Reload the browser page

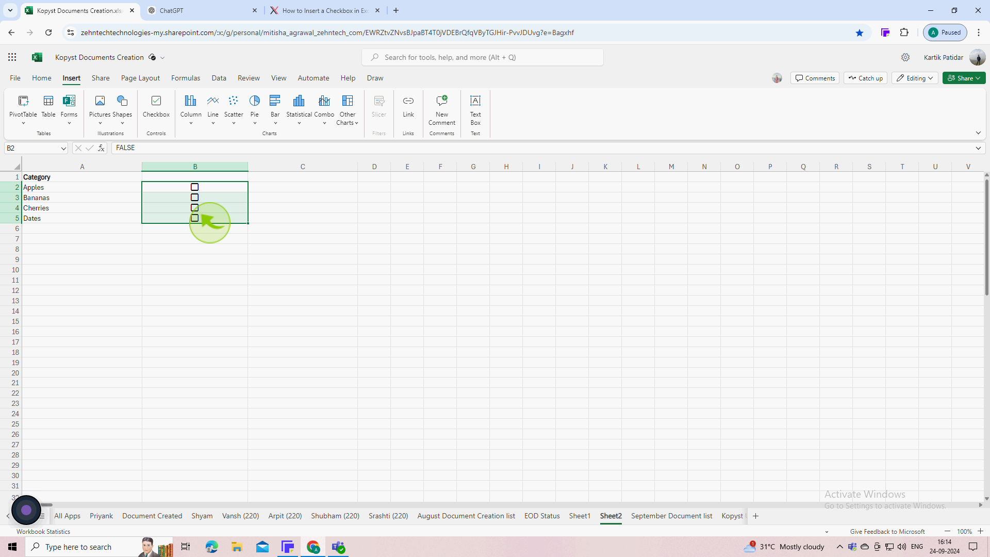(x=48, y=32)
